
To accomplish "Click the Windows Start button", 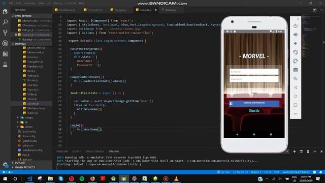I will click(x=5, y=178).
